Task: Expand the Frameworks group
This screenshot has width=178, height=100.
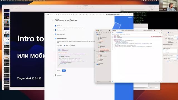Action: [97, 63]
